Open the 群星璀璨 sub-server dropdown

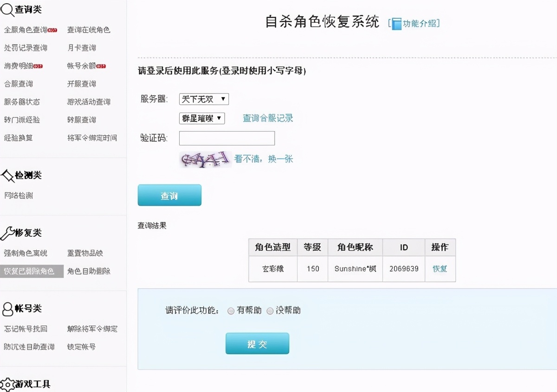(201, 118)
